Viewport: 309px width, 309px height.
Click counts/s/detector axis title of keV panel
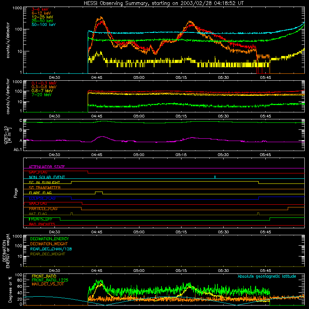pos(8,40)
